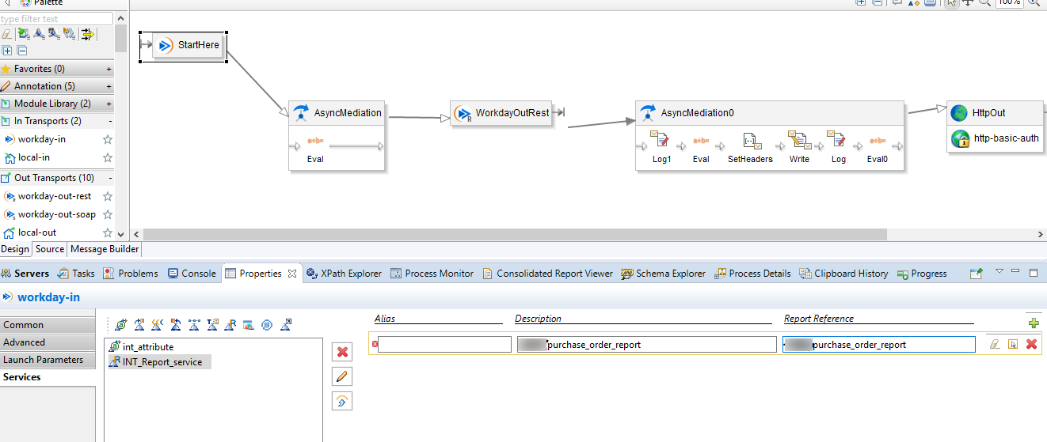This screenshot has height=442, width=1047.
Task: Favorite workday-in with its star
Action: pos(108,139)
